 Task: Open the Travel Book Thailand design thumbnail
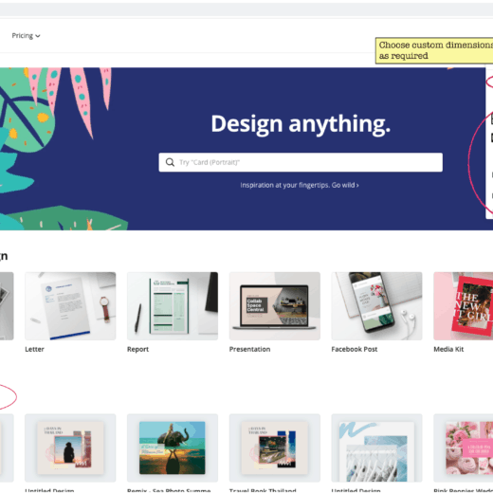[275, 447]
